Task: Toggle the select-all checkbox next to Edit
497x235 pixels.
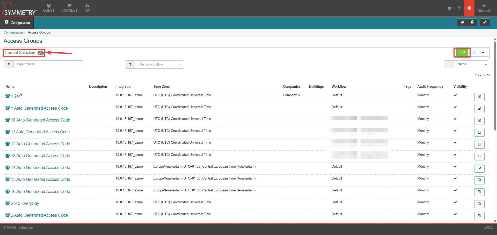Action: point(473,52)
